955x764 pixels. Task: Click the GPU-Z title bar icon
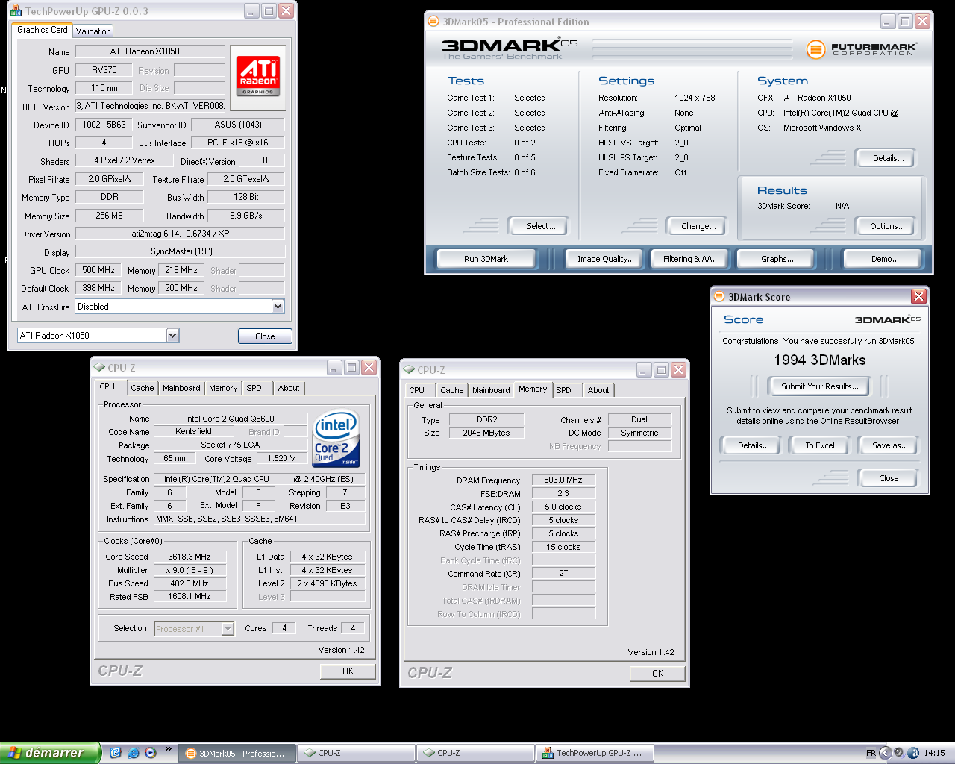pos(16,11)
